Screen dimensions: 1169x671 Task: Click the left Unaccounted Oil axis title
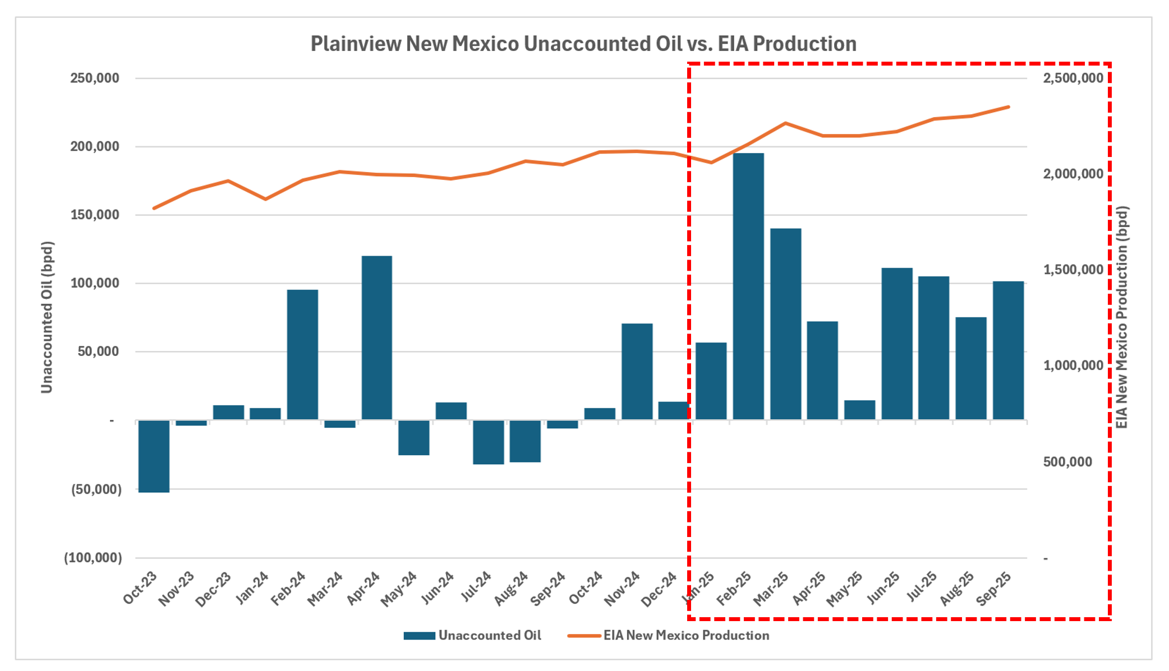(x=47, y=317)
